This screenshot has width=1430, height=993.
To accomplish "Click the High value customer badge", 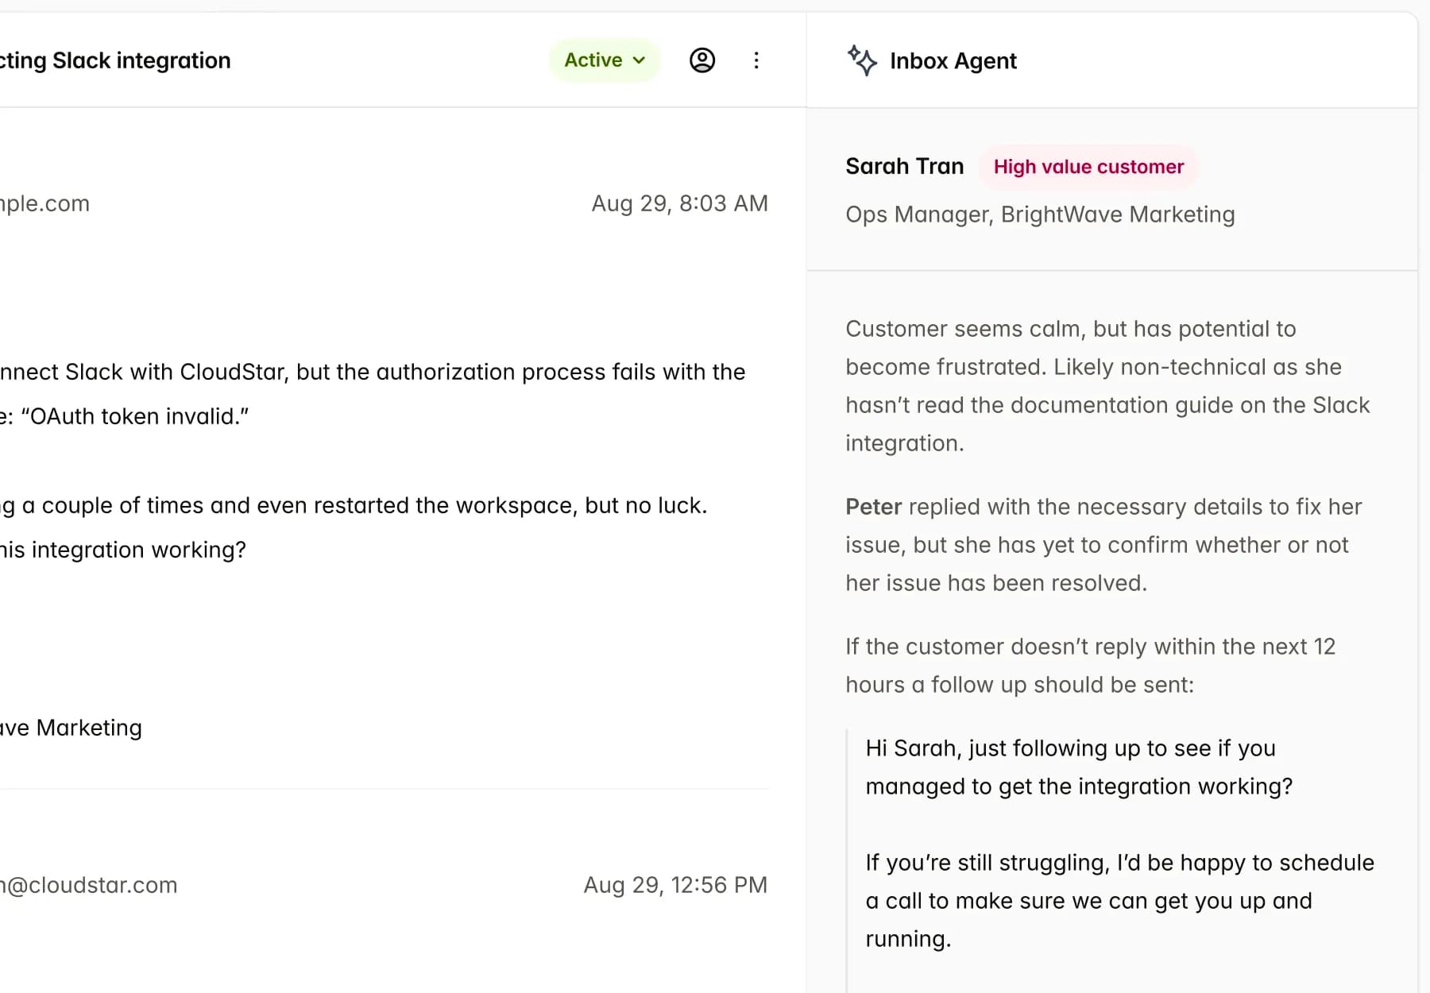I will click(x=1088, y=167).
